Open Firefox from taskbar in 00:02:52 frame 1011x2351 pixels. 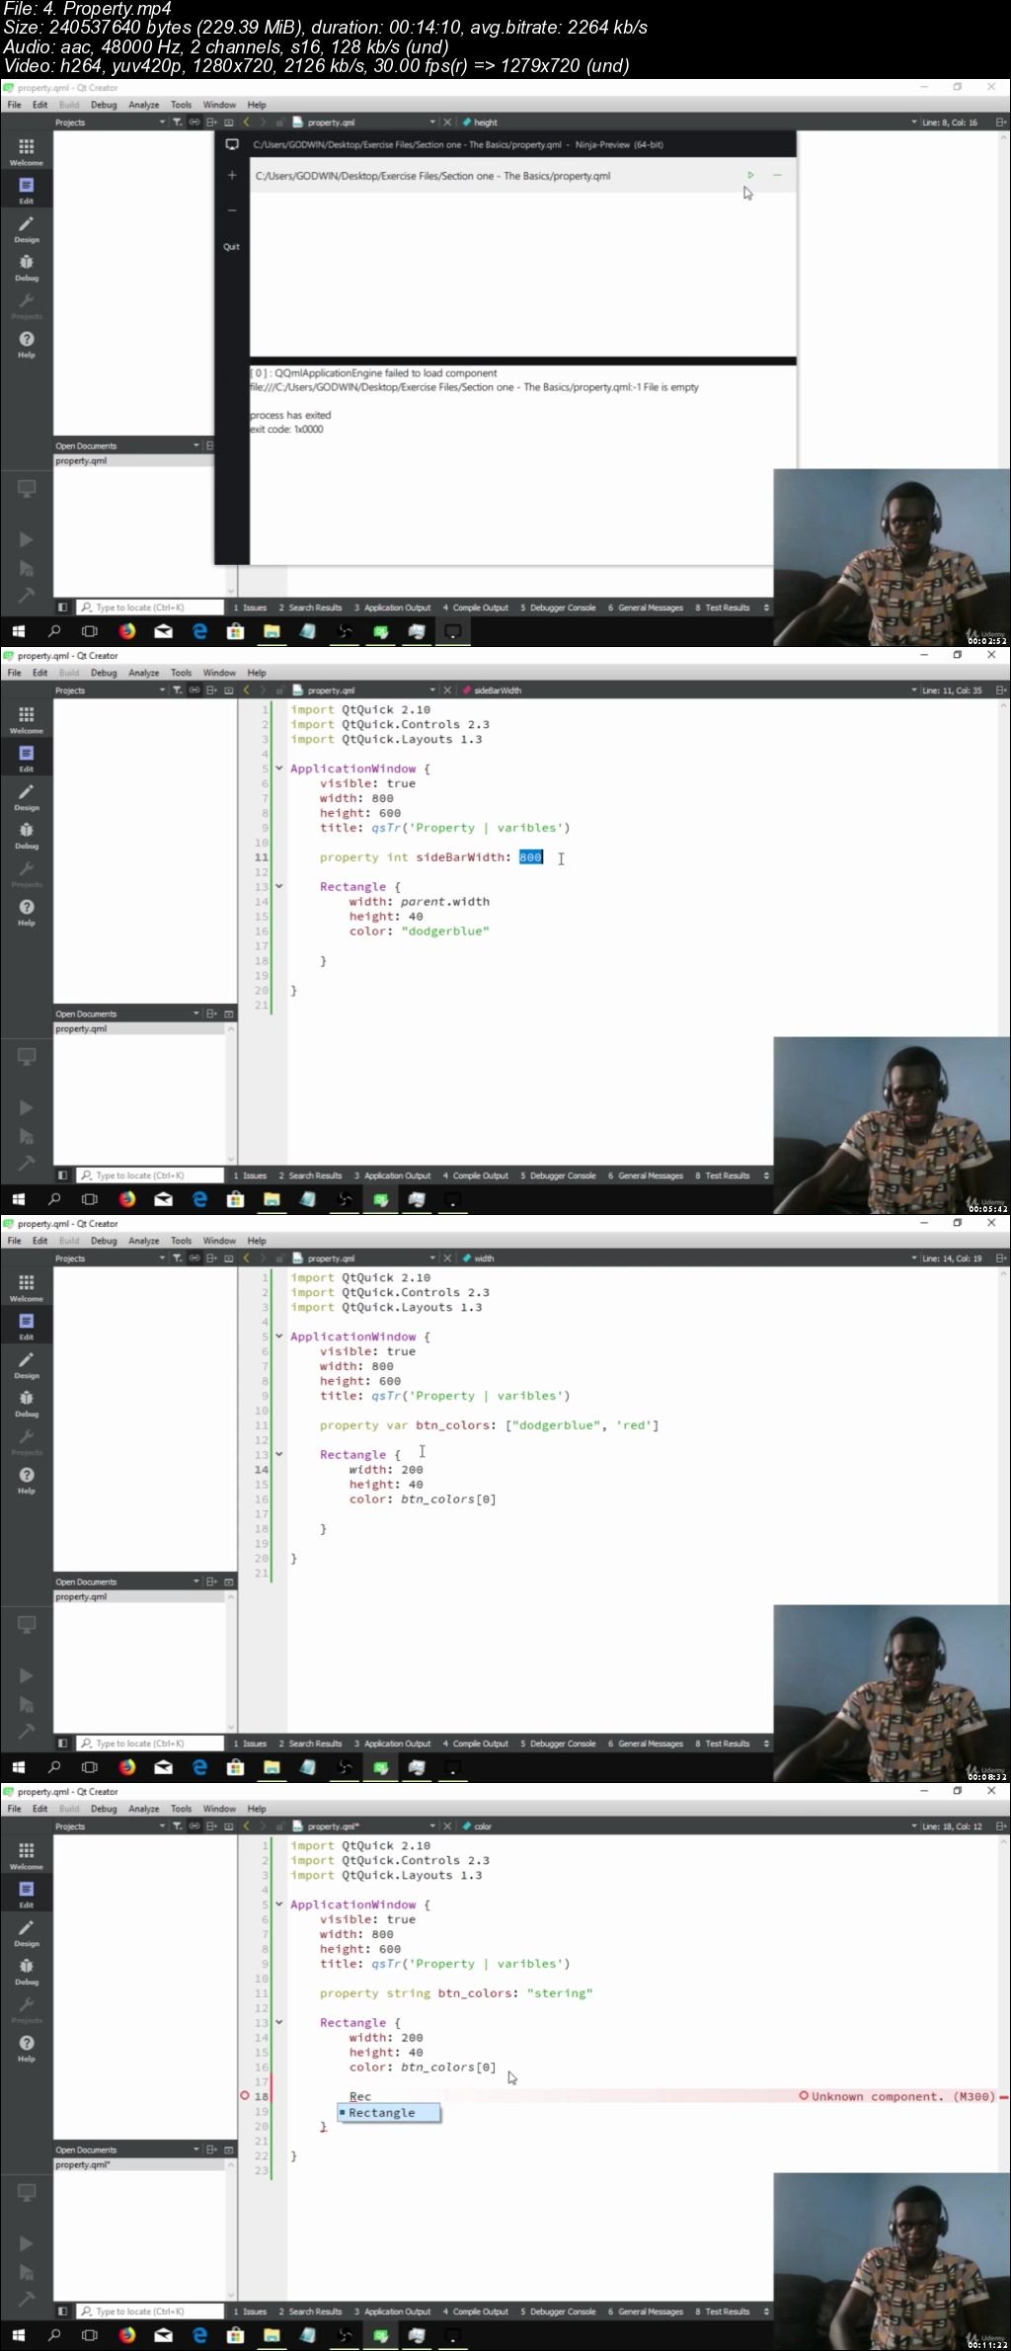127,631
